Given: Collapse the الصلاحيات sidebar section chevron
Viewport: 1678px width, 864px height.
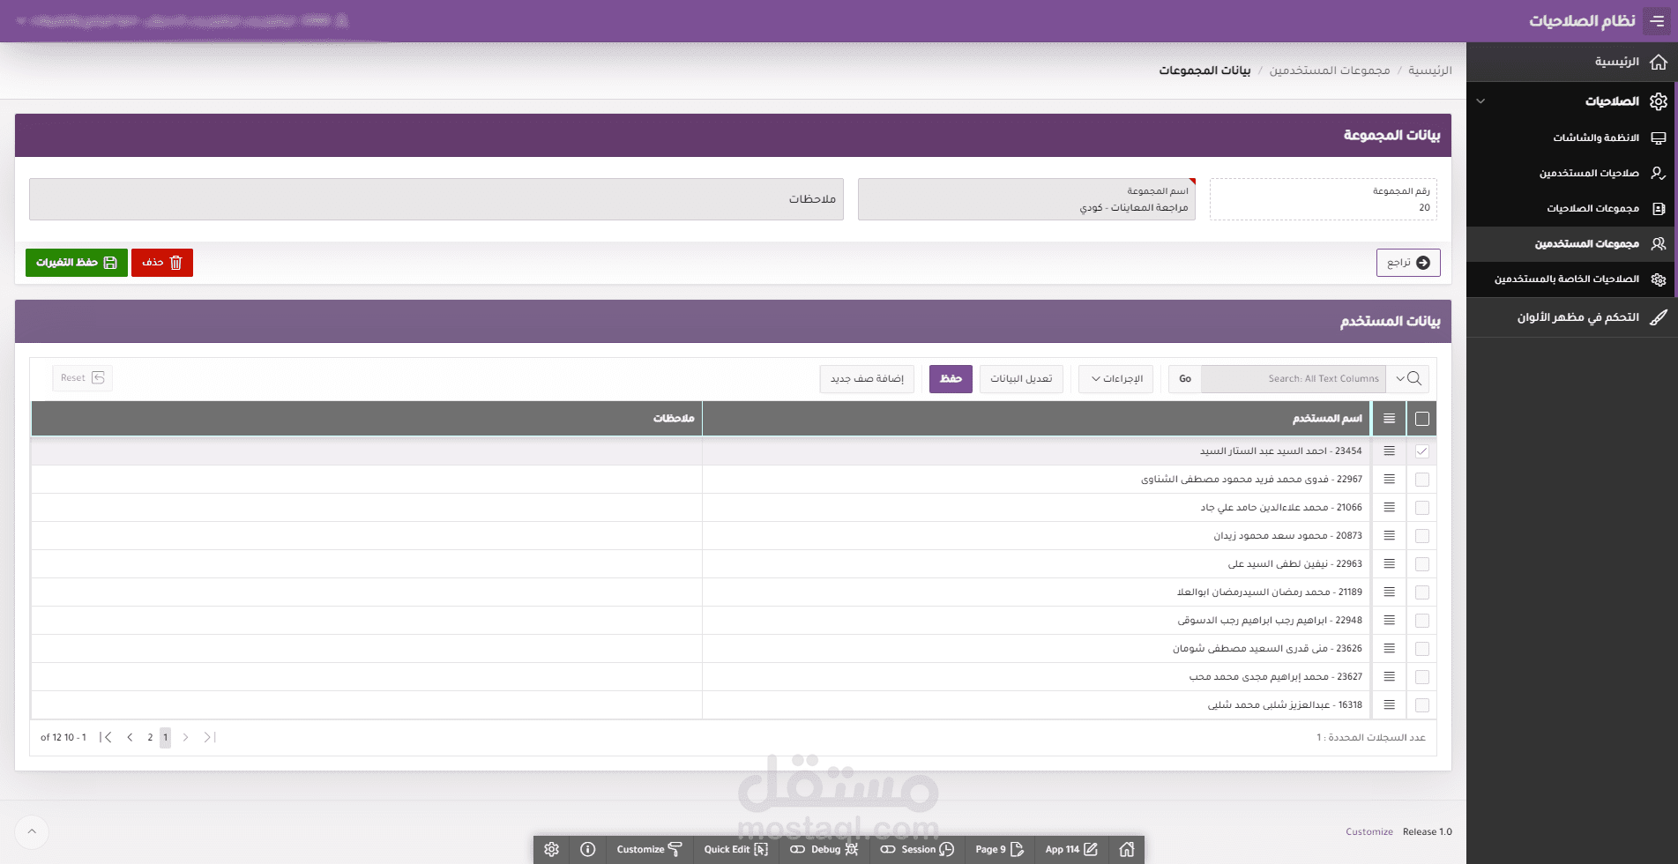Looking at the screenshot, I should pyautogui.click(x=1480, y=101).
